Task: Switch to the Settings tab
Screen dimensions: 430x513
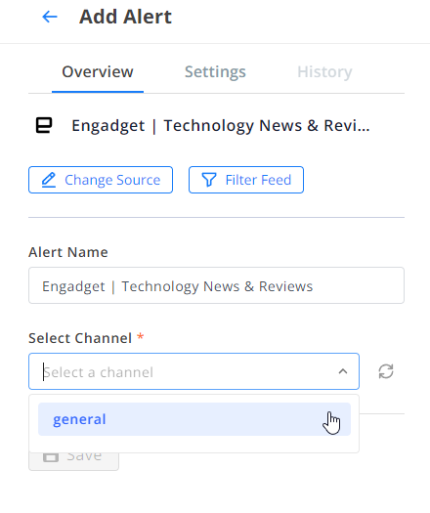Action: (x=215, y=72)
